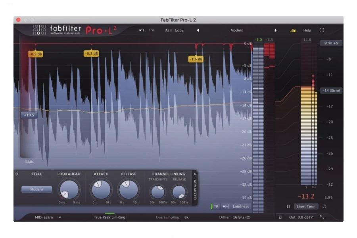Click the fabfilter logo icon
Screen dimensions: 357x238
(40, 30)
